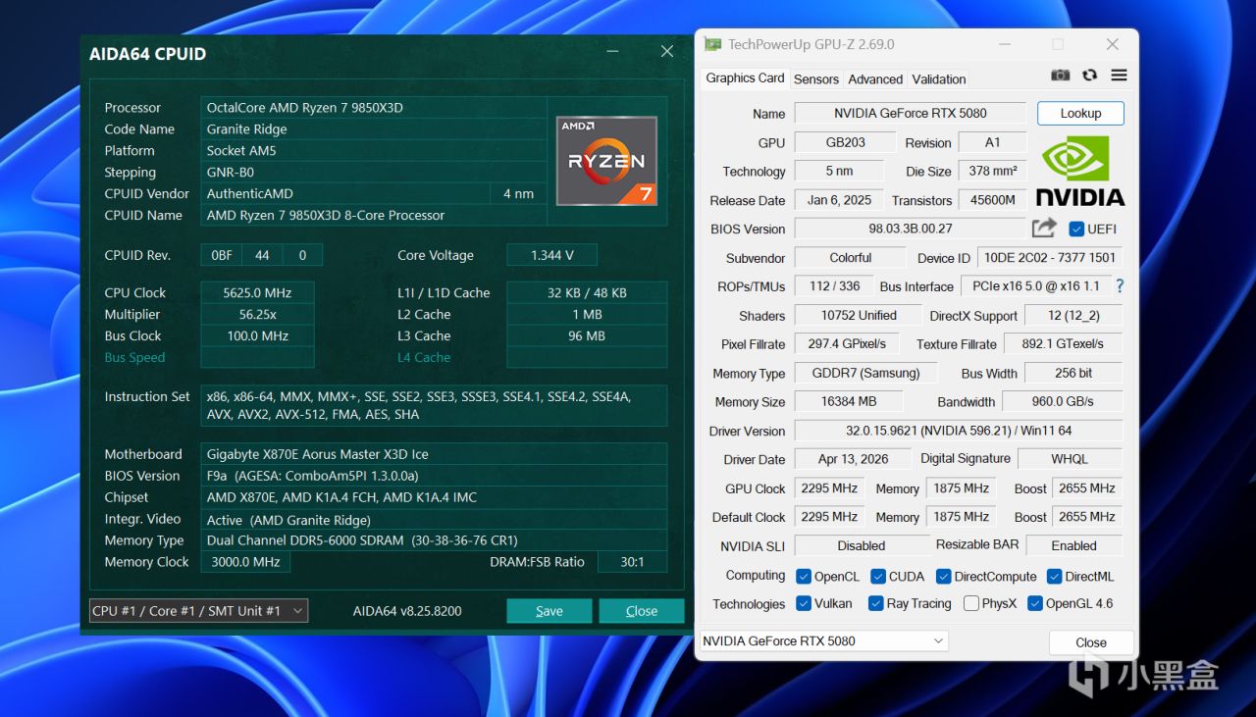
Task: Click Save in AIDA64 CPUID
Action: point(549,610)
